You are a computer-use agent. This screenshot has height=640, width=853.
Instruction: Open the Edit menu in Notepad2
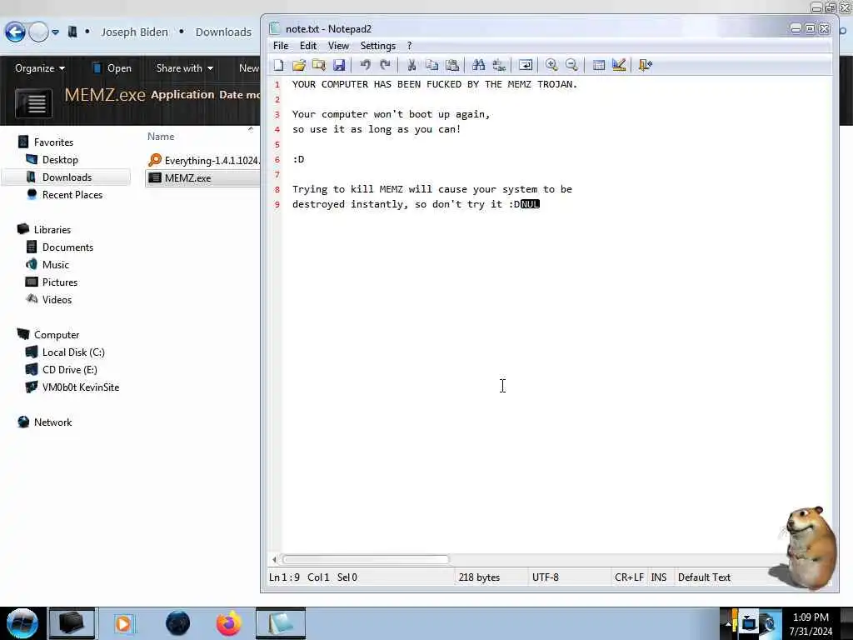[308, 46]
